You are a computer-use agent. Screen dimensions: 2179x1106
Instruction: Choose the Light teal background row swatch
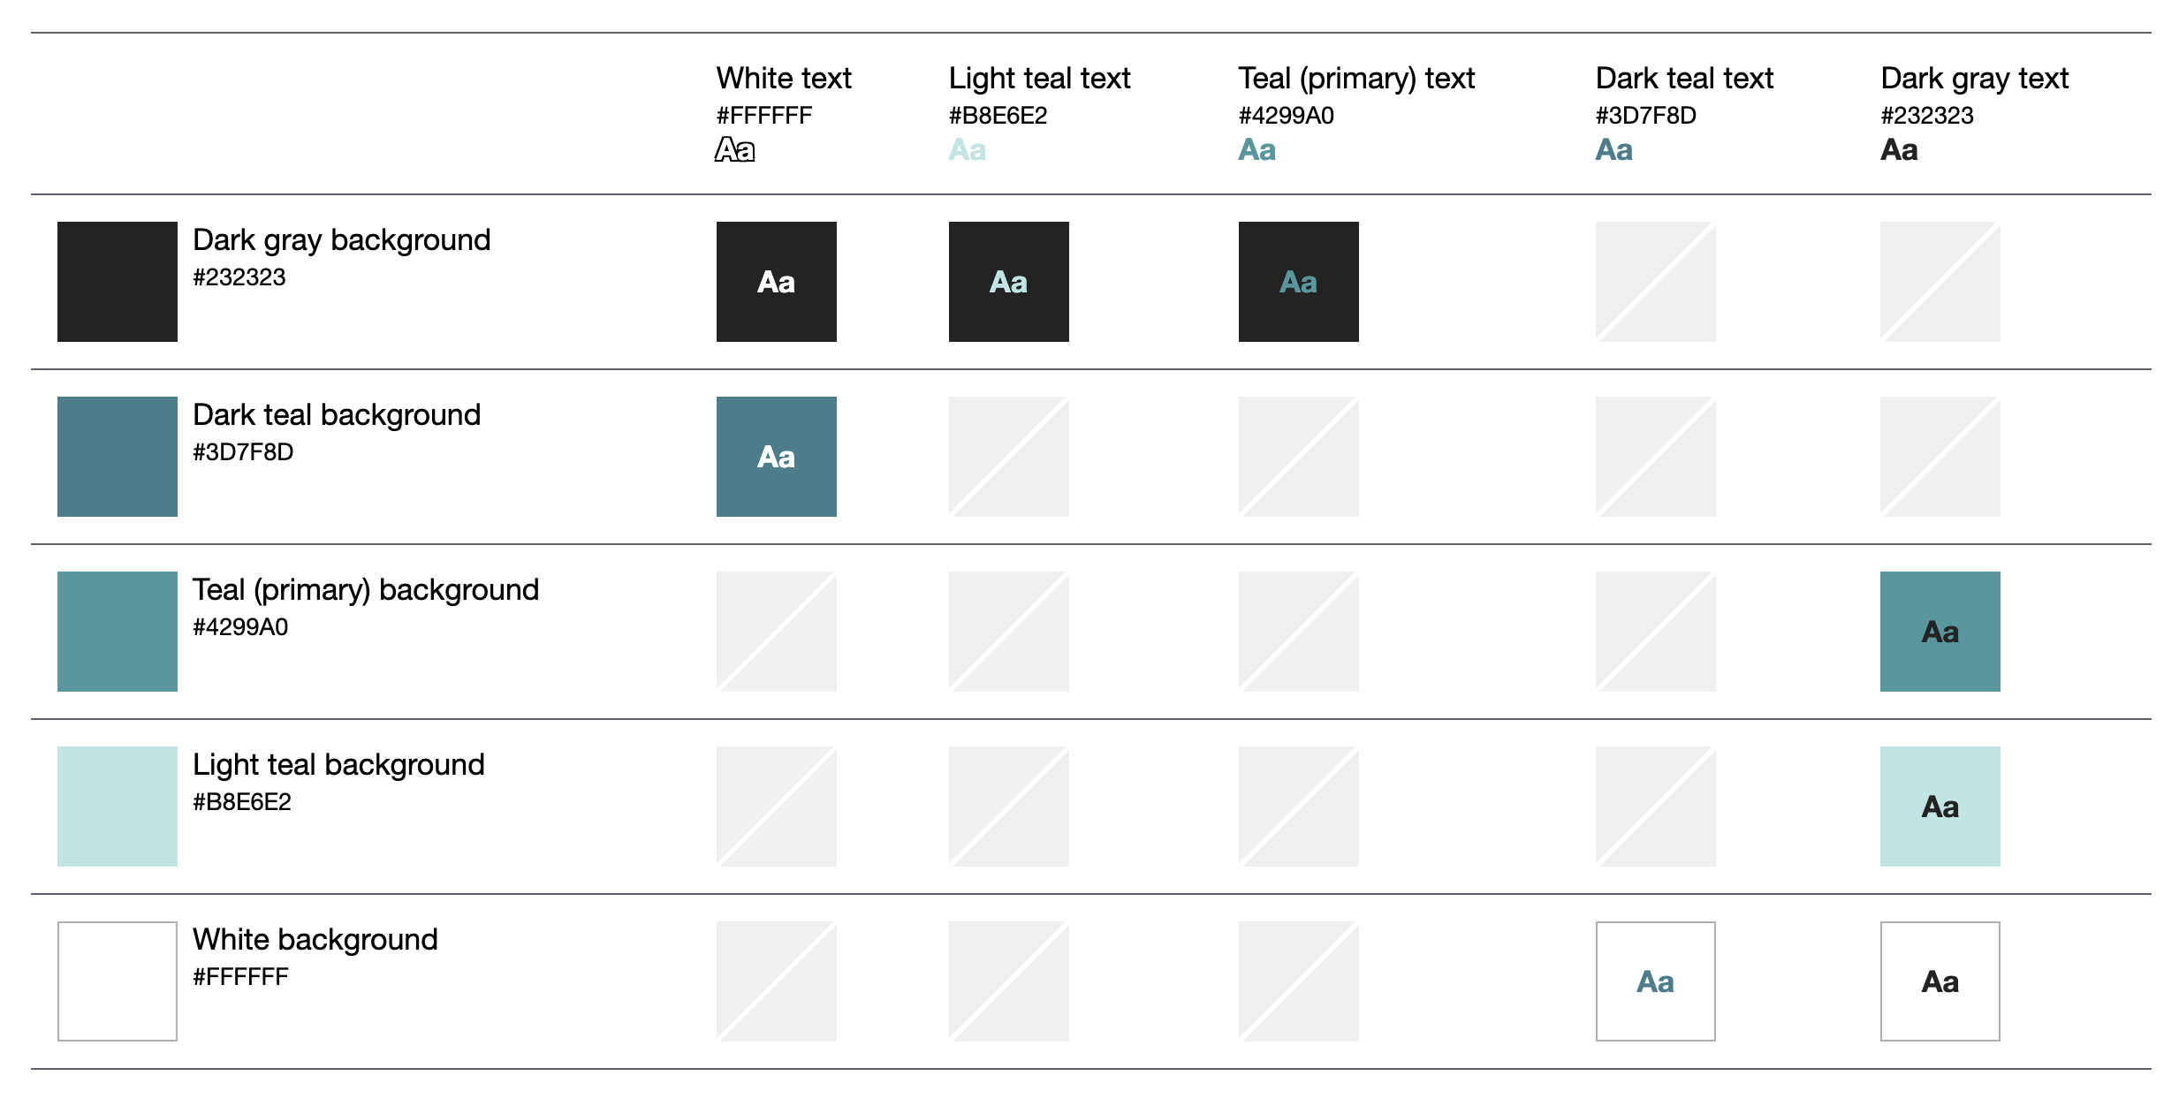click(x=118, y=807)
